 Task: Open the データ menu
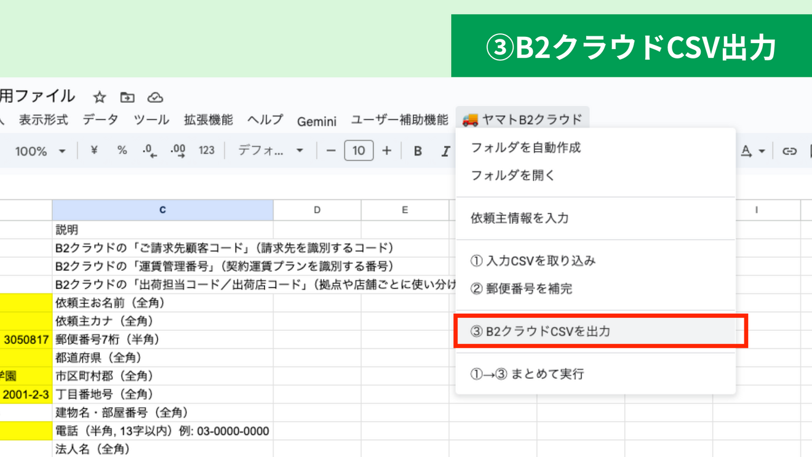100,120
